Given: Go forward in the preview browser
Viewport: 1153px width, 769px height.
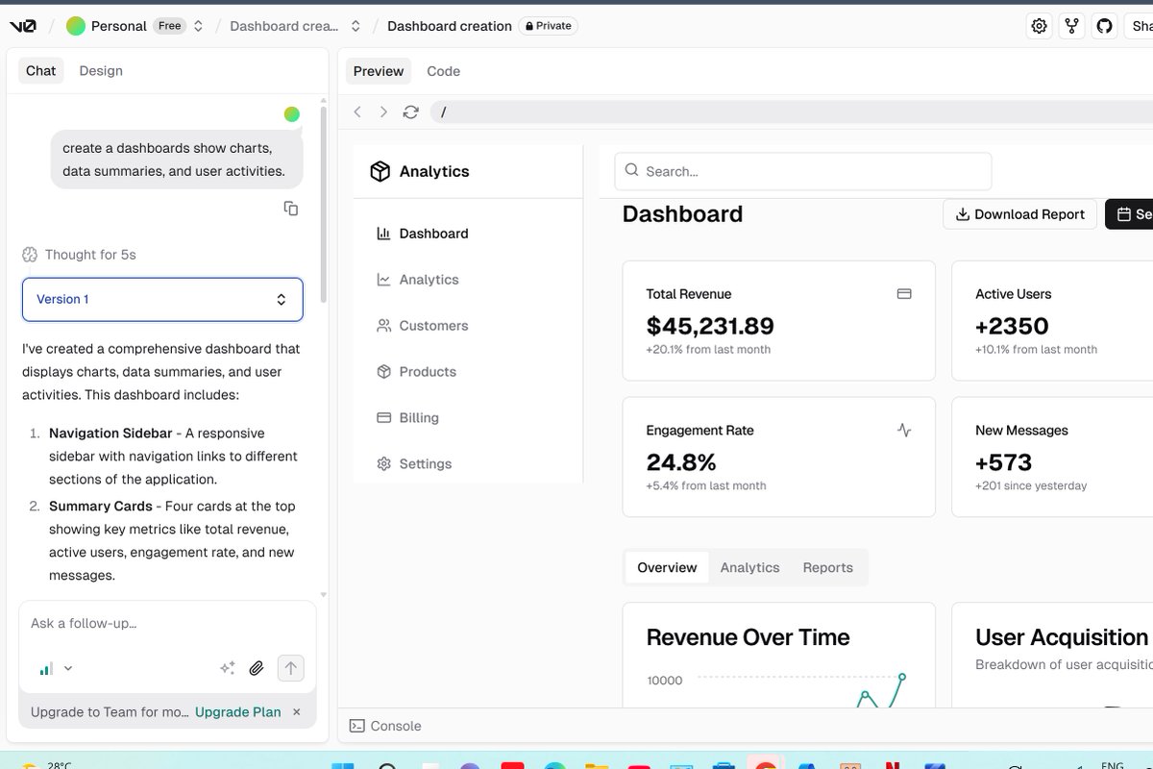Looking at the screenshot, I should (x=383, y=112).
